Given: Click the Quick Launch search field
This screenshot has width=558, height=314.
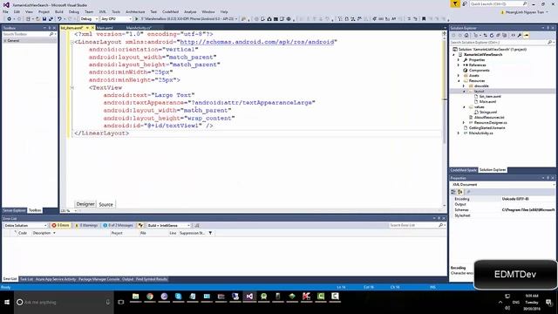Looking at the screenshot, I should point(498,3).
